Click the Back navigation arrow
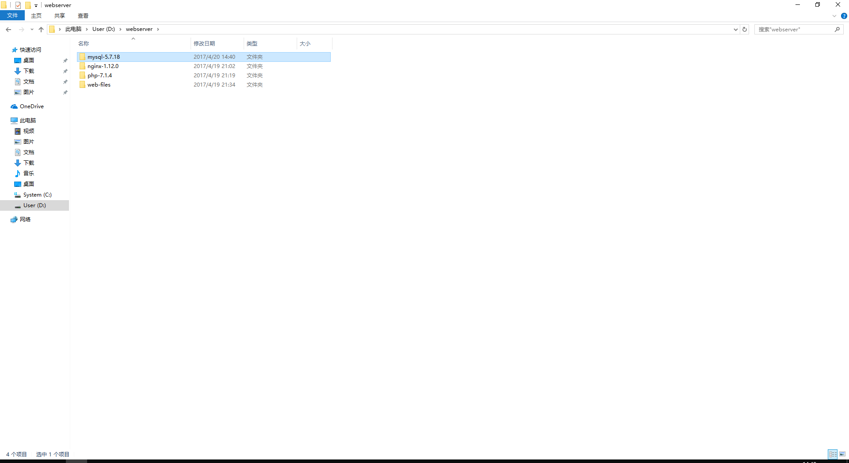Viewport: 849px width, 463px height. point(8,29)
